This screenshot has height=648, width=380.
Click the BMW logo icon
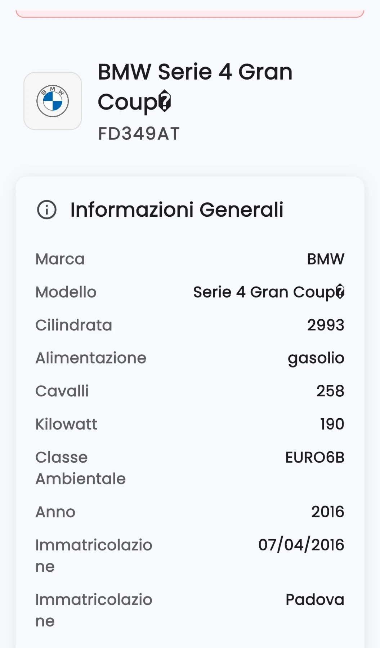pyautogui.click(x=53, y=101)
